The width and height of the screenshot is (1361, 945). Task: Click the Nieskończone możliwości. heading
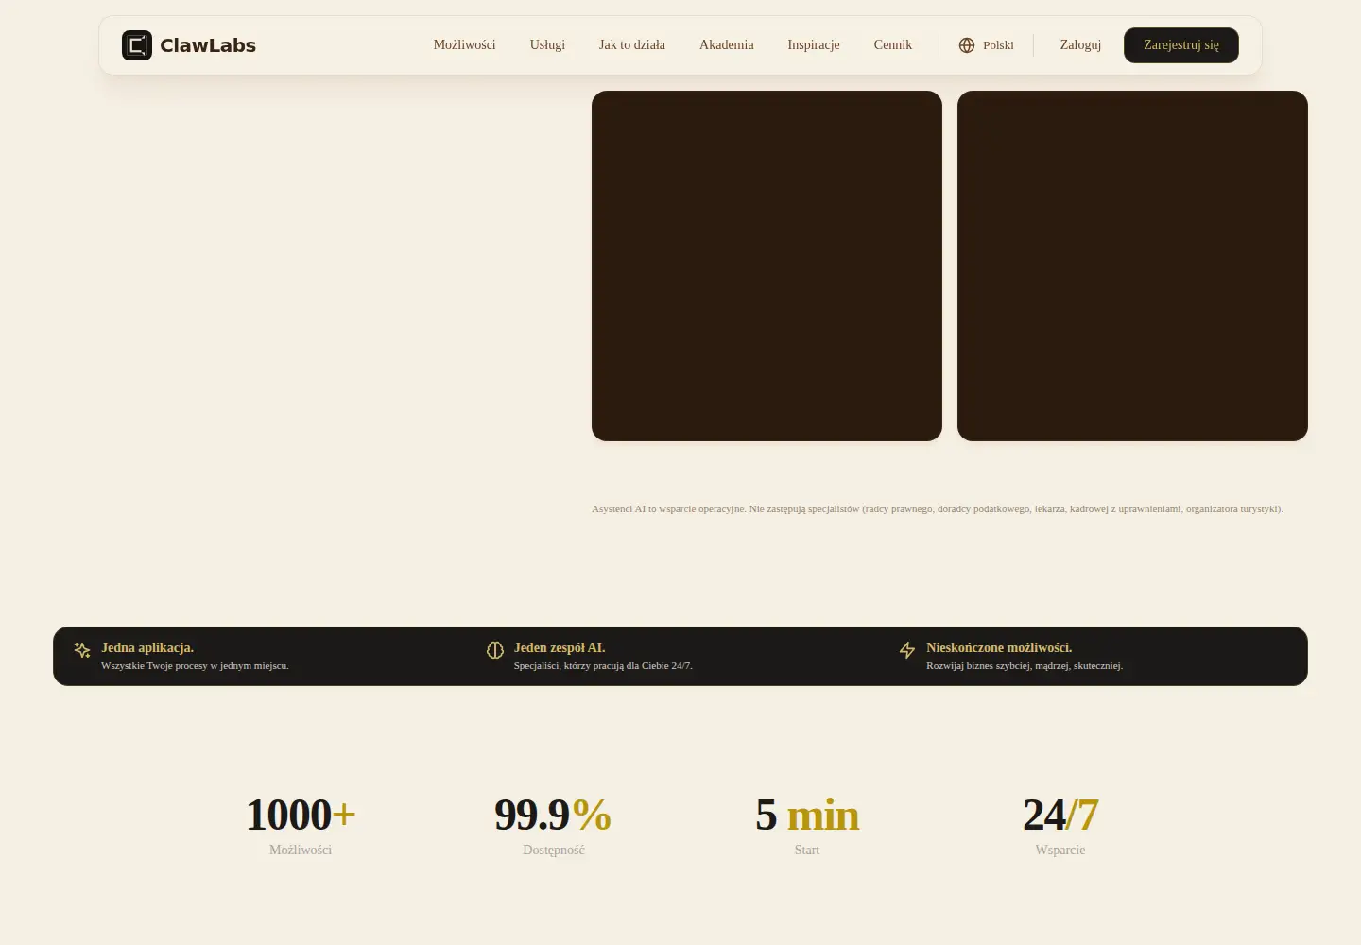tap(999, 648)
